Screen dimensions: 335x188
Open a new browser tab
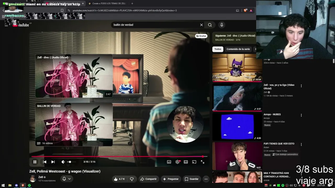pos(132,3)
